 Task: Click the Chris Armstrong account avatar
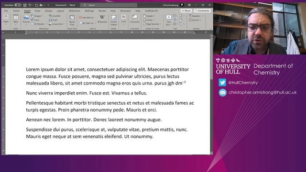182,5
